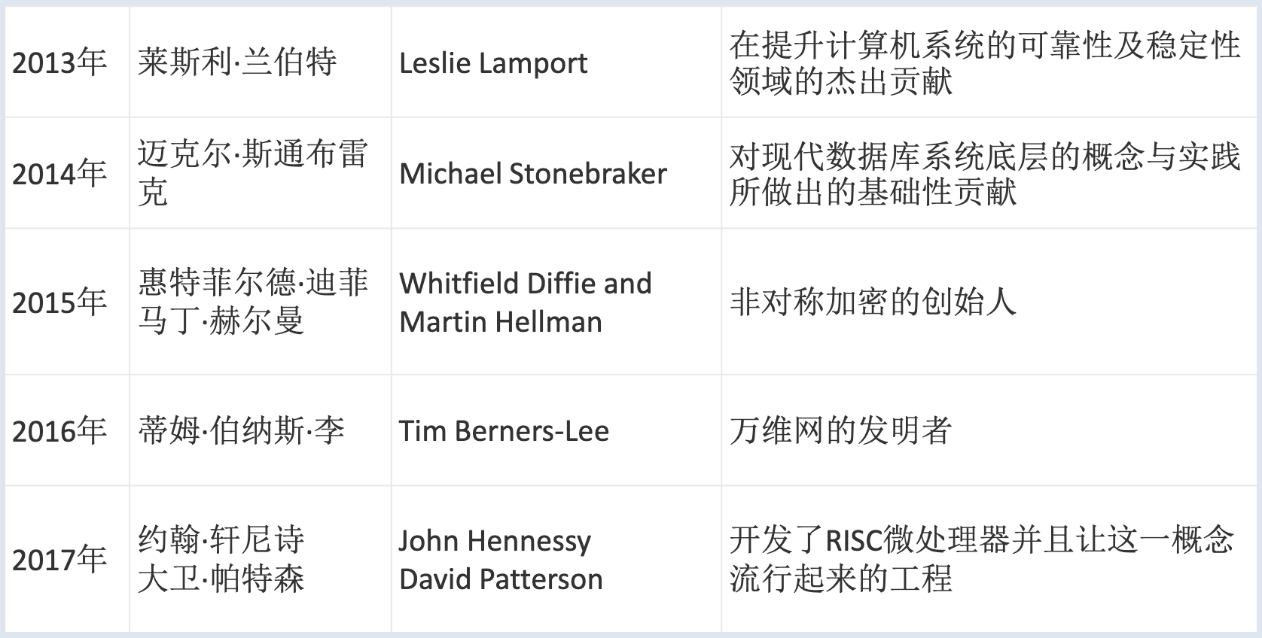Select the description 万维网的发明者
Screen dimensions: 1262x638
(x=840, y=430)
